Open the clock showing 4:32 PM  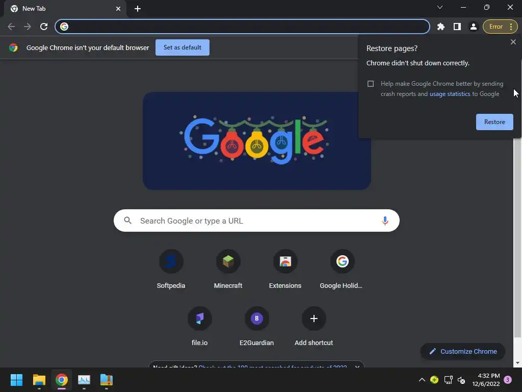pos(486,380)
